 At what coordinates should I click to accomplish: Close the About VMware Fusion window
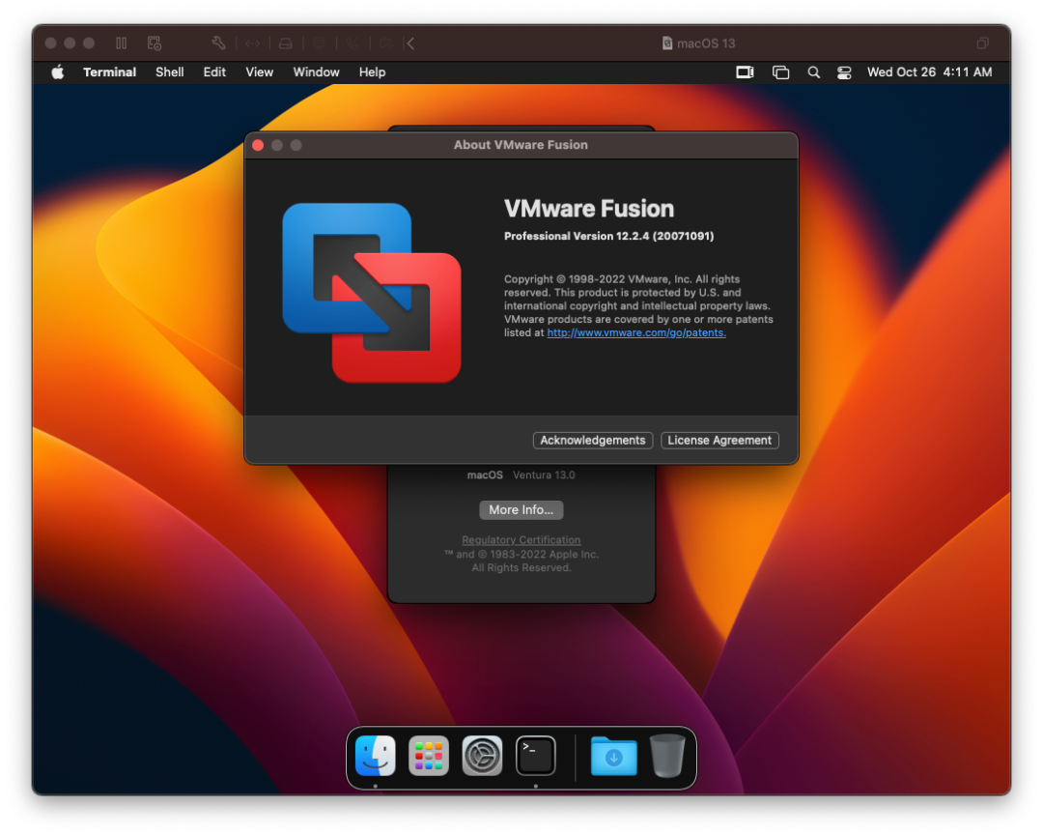(x=258, y=145)
